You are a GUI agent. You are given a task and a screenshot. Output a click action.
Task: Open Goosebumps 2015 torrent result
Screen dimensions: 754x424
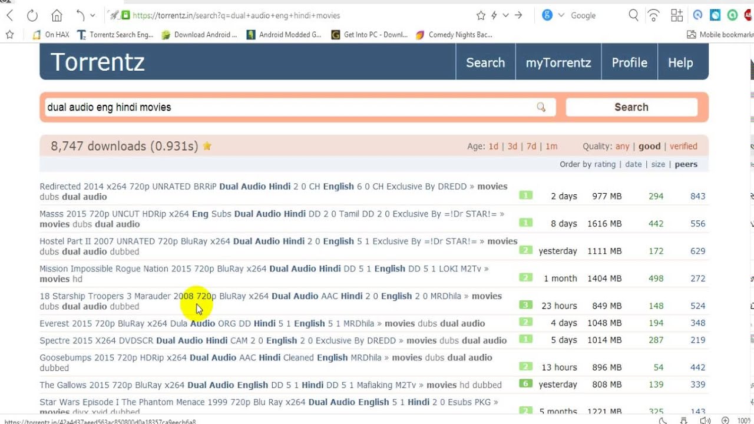[x=210, y=357]
